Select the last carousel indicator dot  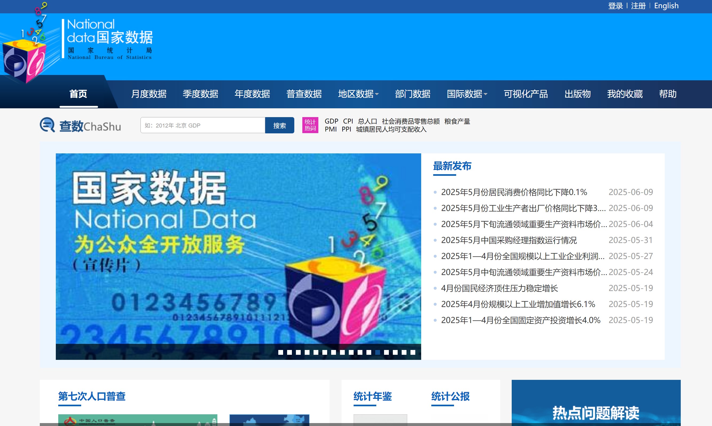click(413, 352)
